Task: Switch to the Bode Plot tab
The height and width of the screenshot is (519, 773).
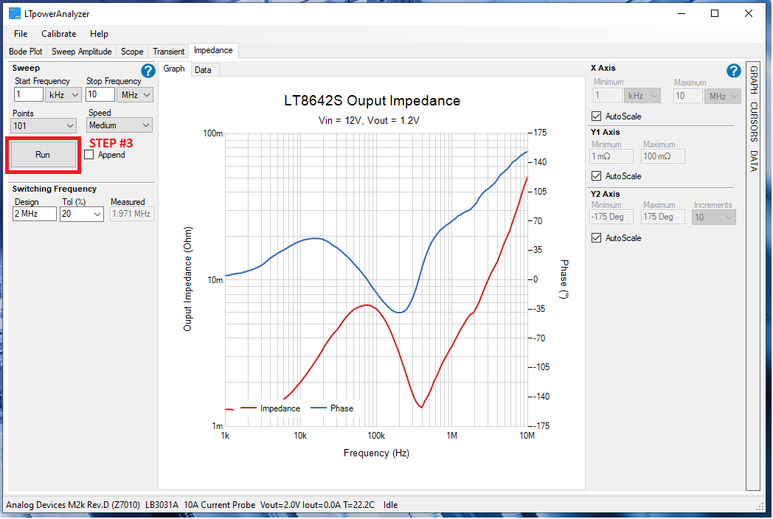Action: [26, 52]
